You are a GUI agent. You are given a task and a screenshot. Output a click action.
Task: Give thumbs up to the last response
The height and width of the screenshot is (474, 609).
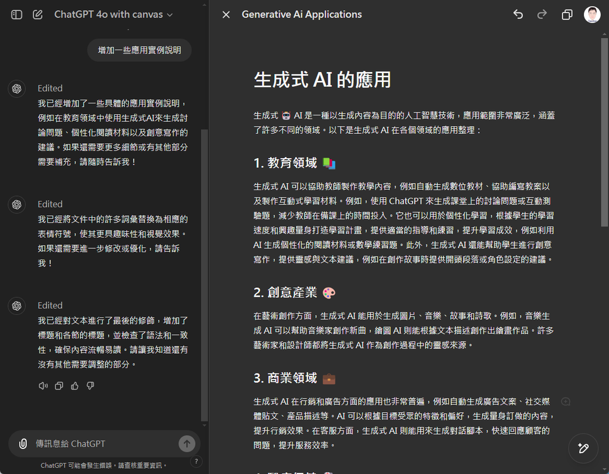coord(74,386)
